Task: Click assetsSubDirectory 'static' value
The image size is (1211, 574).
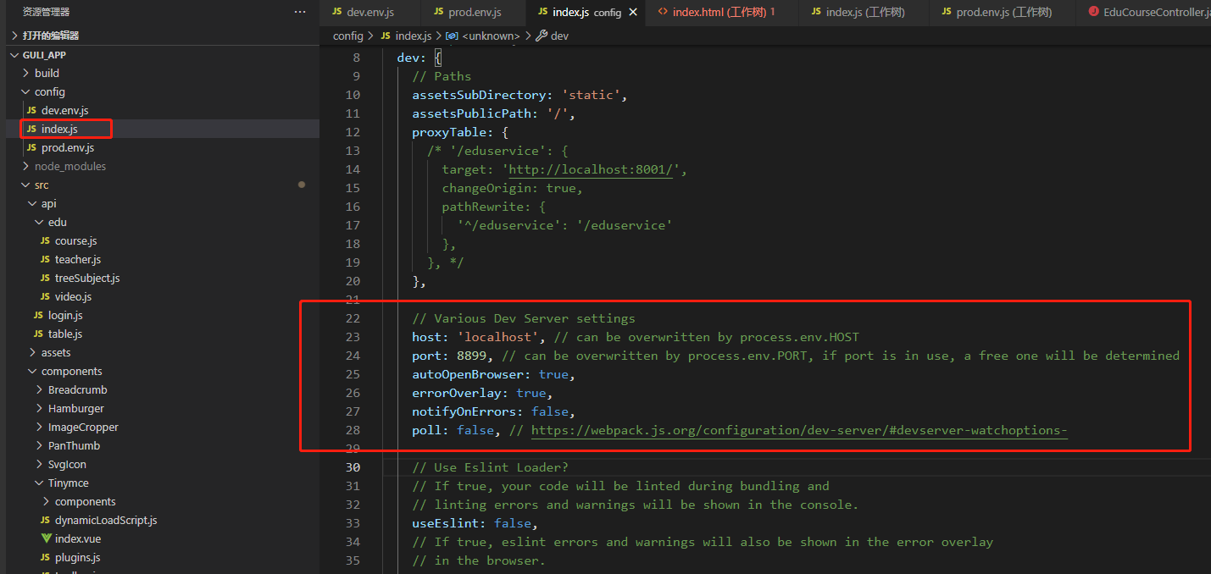Action: (591, 95)
